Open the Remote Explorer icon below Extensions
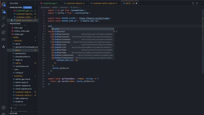Image resolution: width=204 pixels, height=115 pixels. (4, 39)
